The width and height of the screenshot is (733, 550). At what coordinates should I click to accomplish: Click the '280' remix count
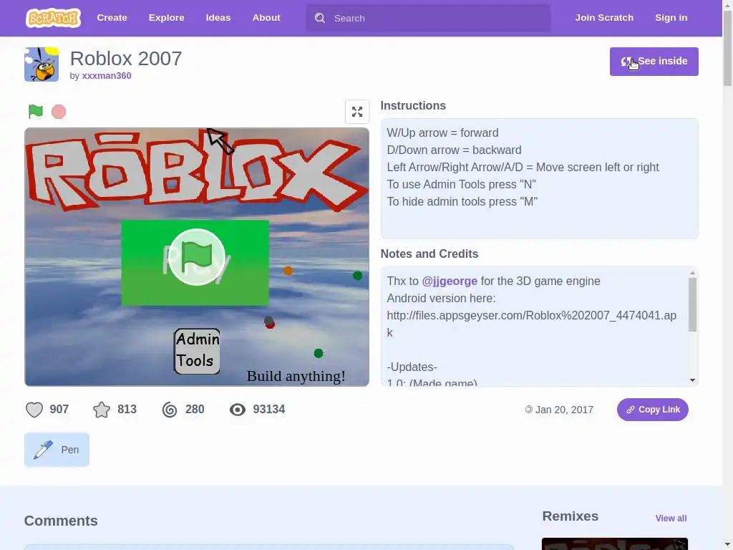(x=195, y=409)
